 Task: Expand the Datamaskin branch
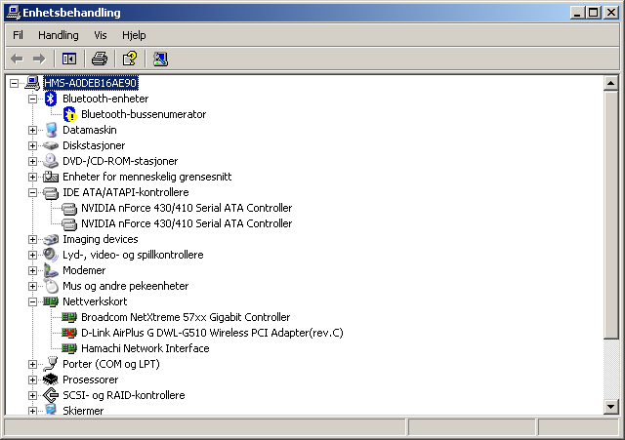pos(32,130)
